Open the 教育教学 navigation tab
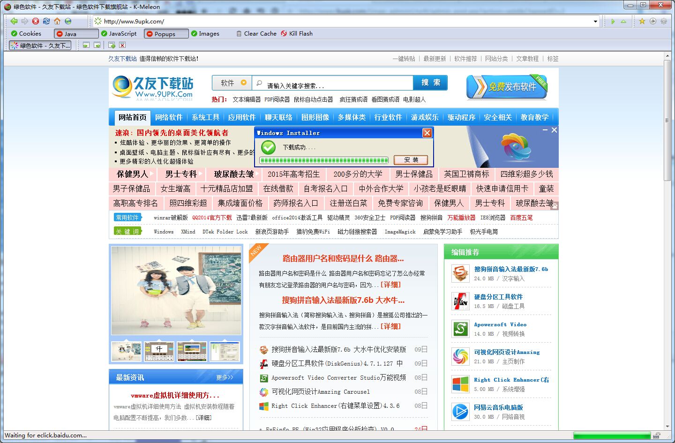Screen dimensions: 675x443 tap(534, 117)
